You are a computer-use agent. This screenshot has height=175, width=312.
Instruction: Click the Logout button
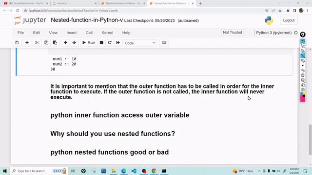[x=289, y=20]
